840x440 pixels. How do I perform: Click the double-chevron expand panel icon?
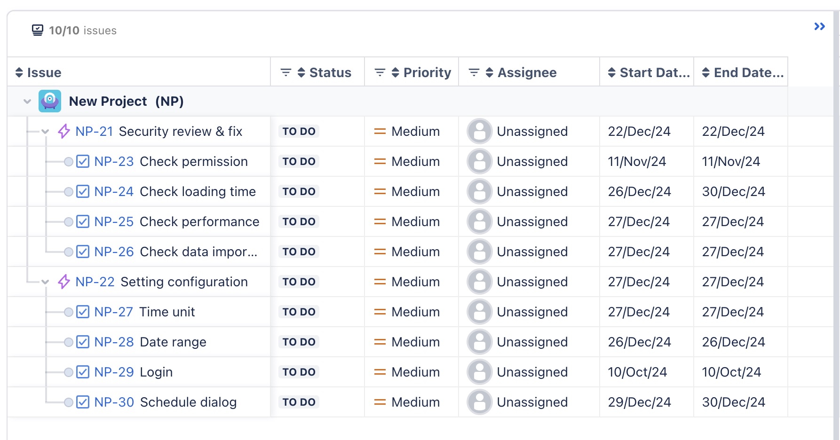tap(819, 27)
